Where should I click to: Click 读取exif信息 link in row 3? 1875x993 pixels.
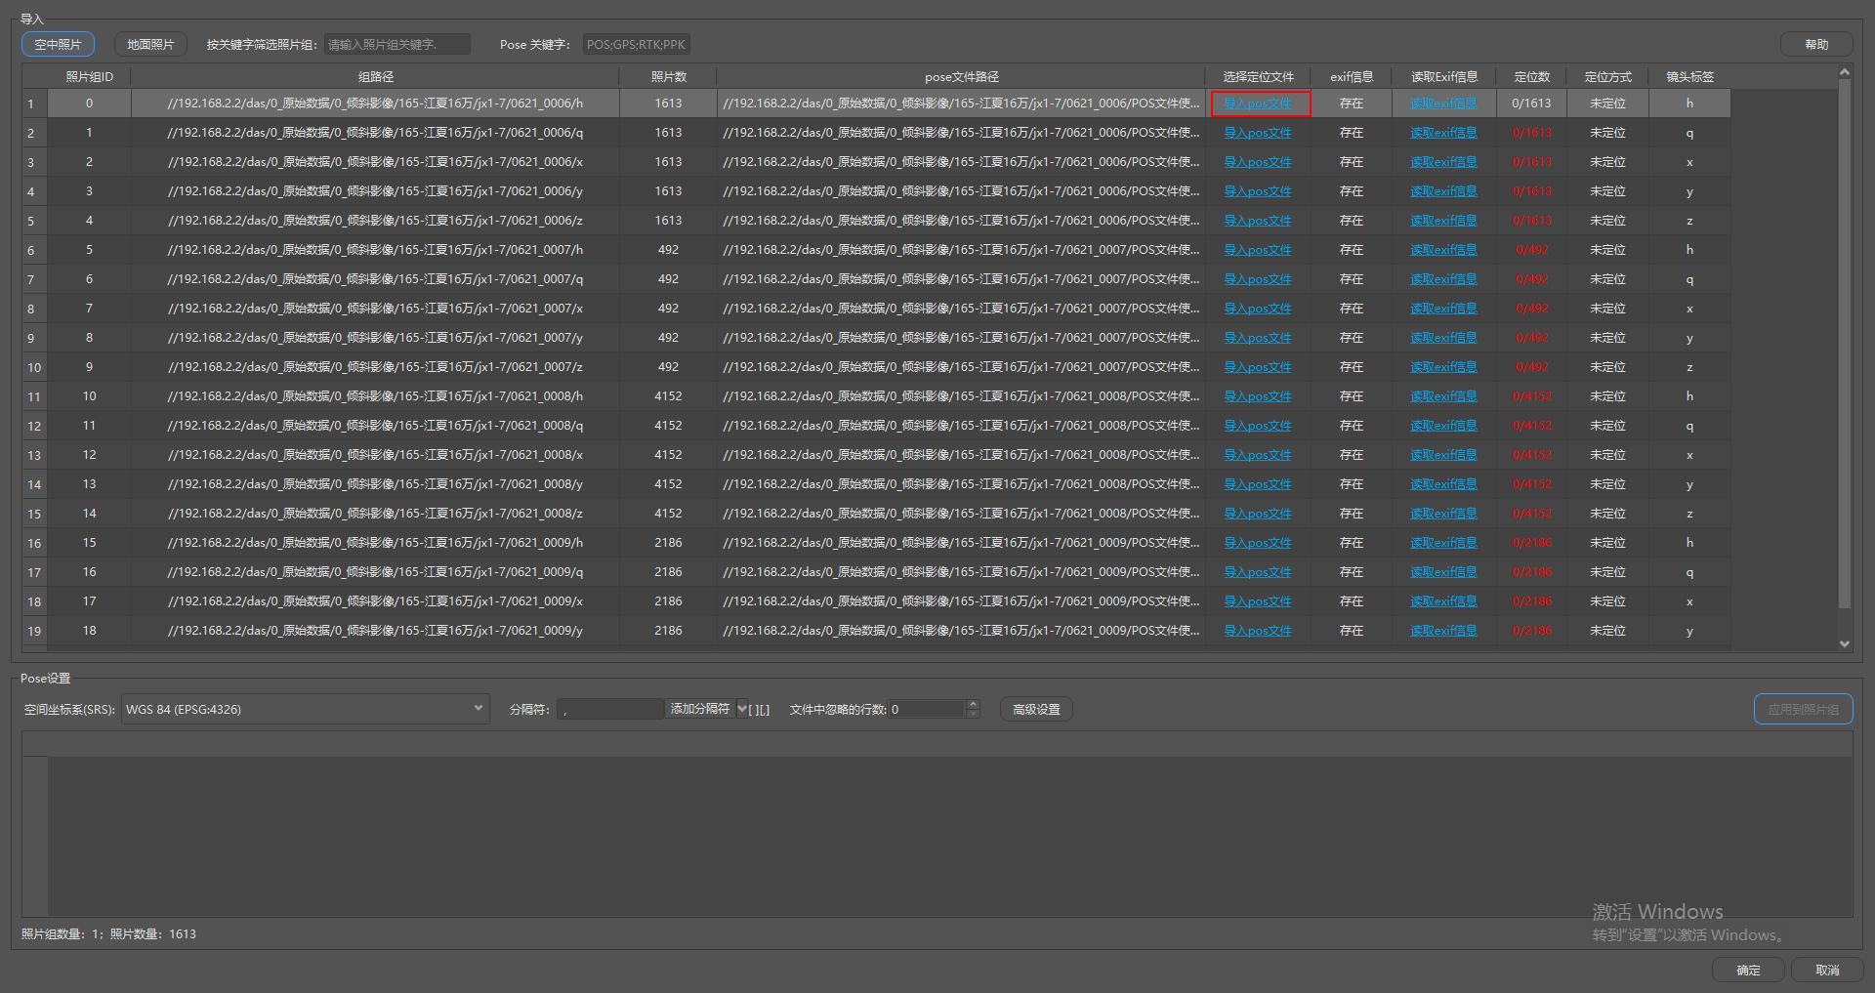[x=1443, y=162]
